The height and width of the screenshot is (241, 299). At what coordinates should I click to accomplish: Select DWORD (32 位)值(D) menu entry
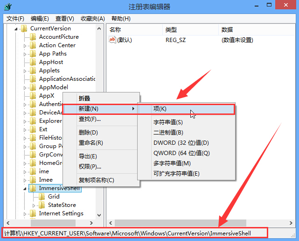pos(181,143)
